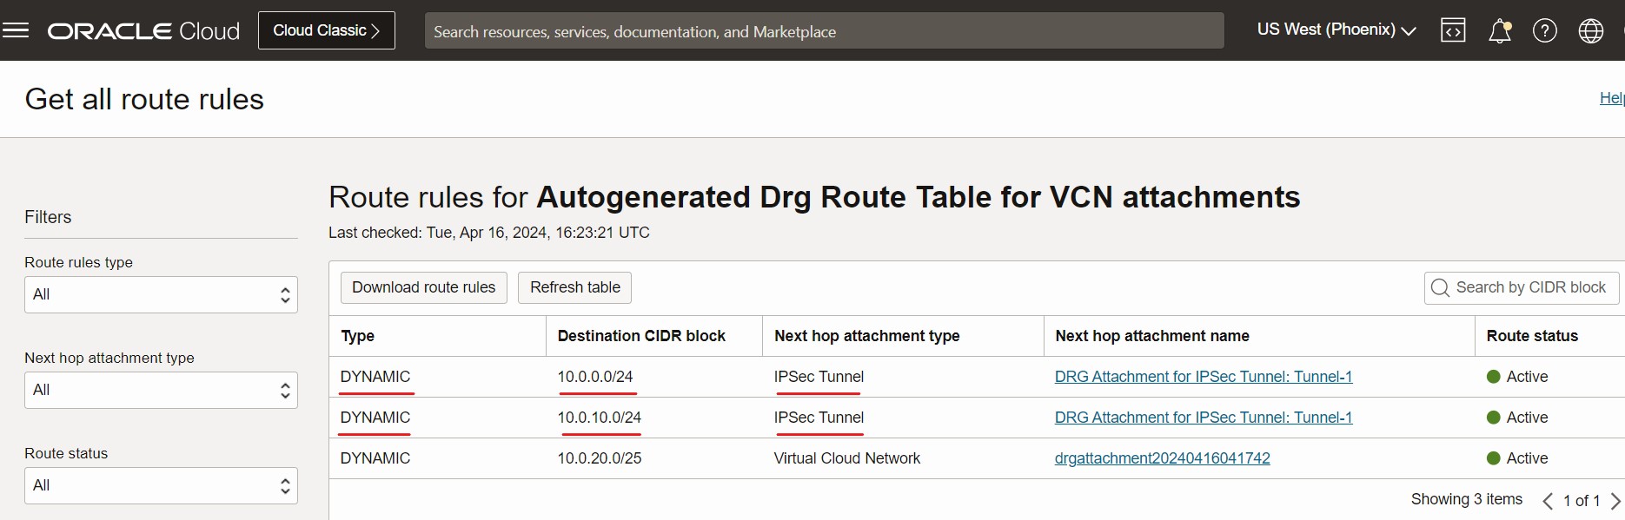Expand the US West (Phoenix) region selector
Image resolution: width=1625 pixels, height=520 pixels.
pyautogui.click(x=1336, y=30)
